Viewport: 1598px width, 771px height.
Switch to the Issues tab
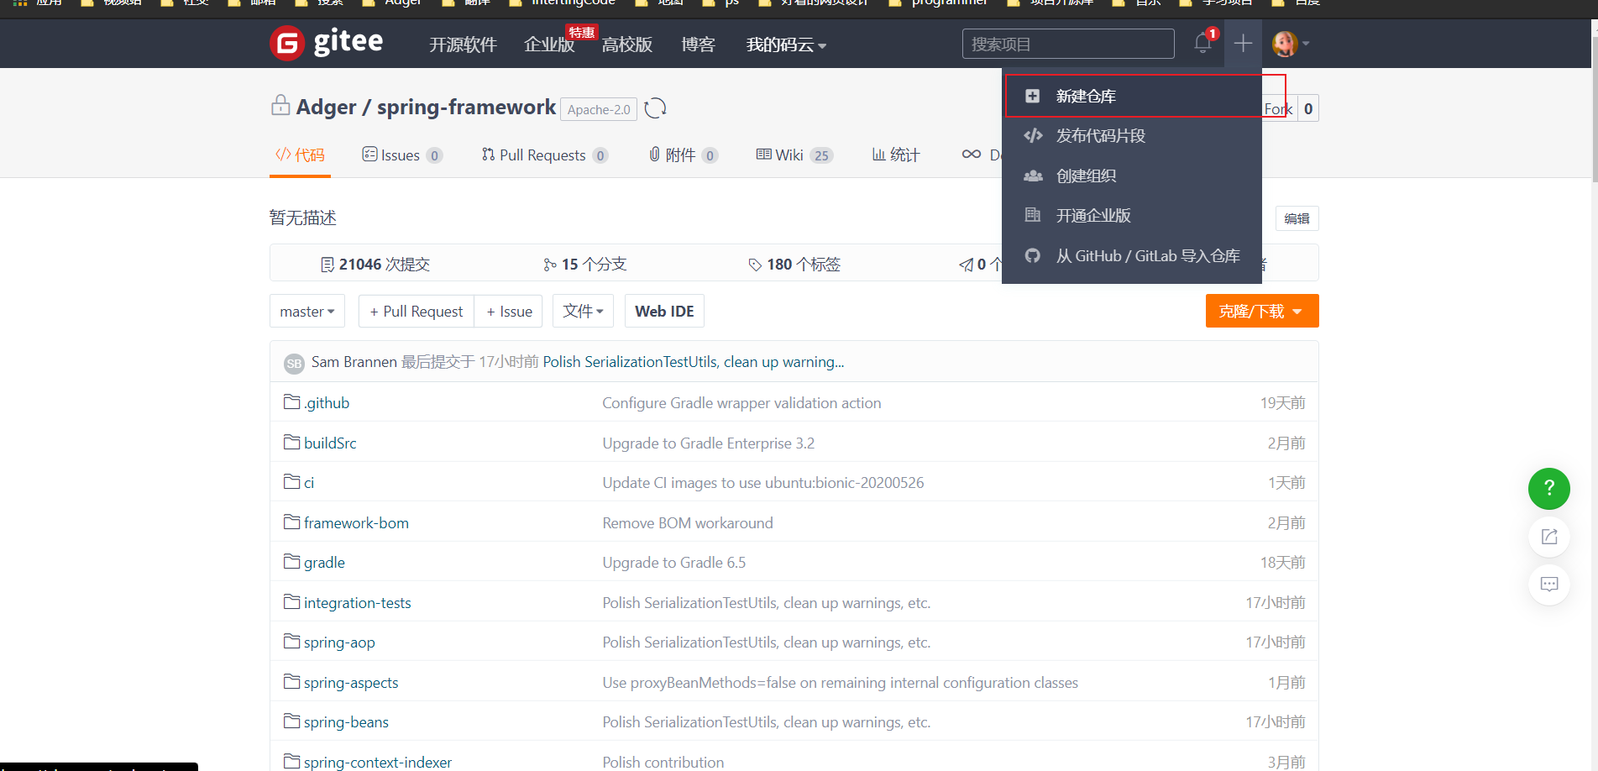click(x=402, y=155)
